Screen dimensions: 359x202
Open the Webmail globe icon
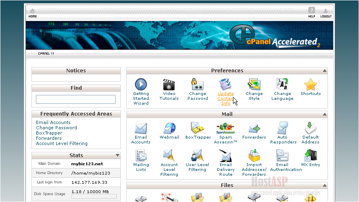(169, 128)
